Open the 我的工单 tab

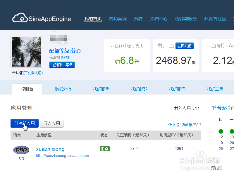point(215,89)
